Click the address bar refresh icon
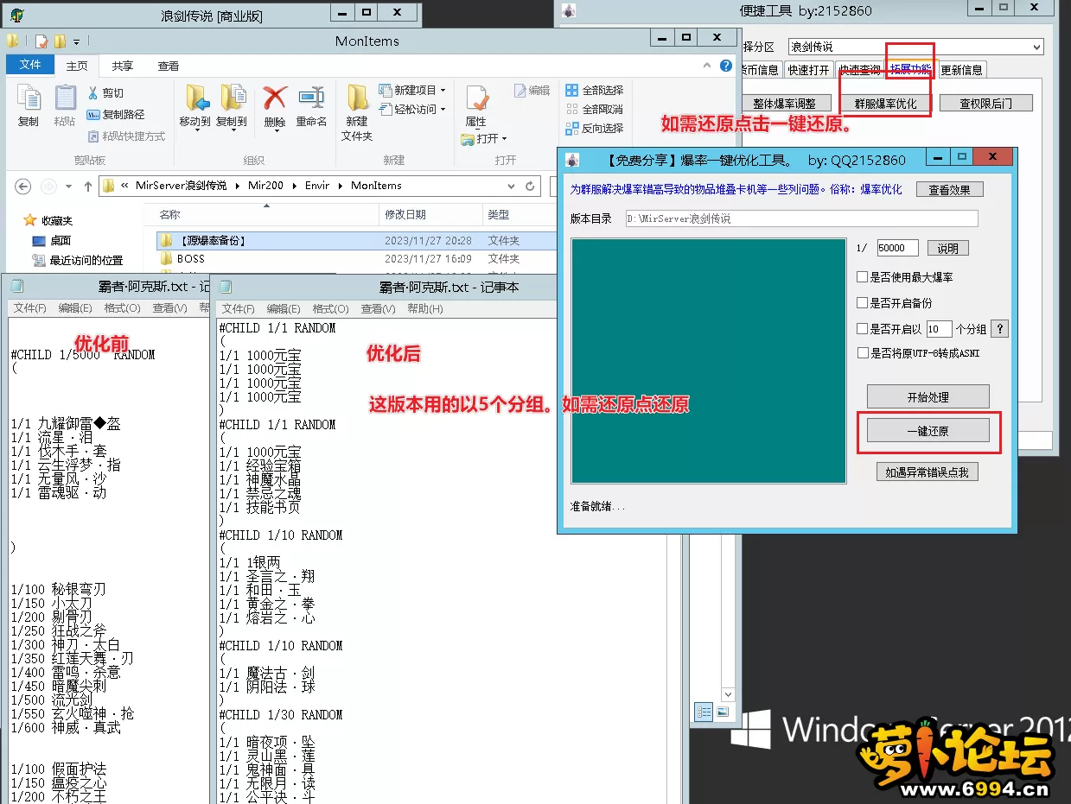This screenshot has width=1071, height=804. (x=531, y=186)
